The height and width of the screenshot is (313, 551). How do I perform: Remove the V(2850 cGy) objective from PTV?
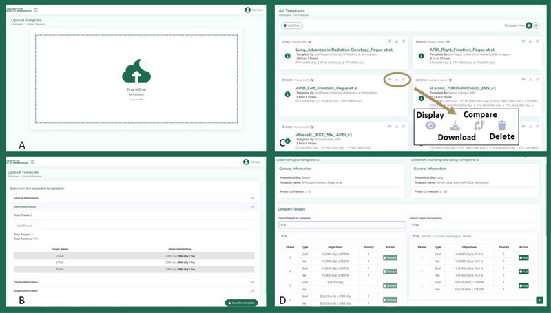click(390, 272)
